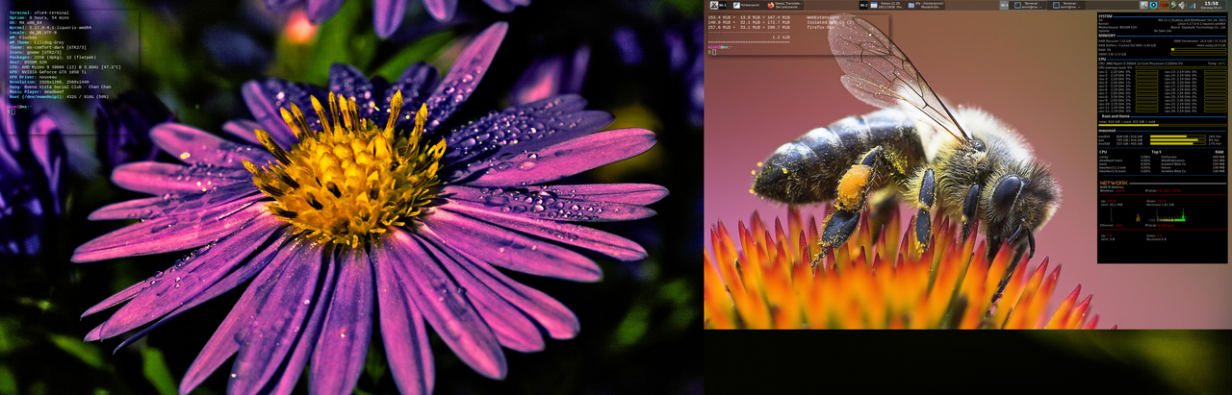Click the first system tray icon
Viewport: 1232px width, 395px height.
pyautogui.click(x=1144, y=5)
